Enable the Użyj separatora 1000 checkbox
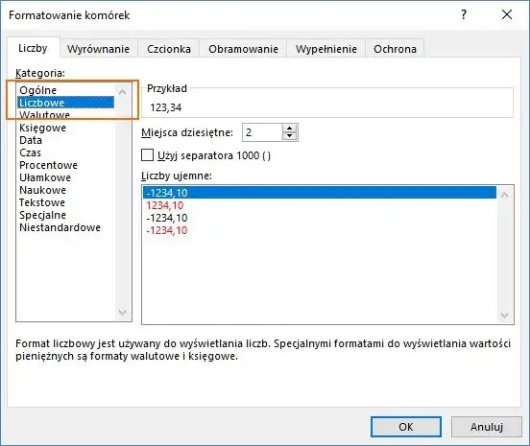530x446 pixels. coord(147,155)
